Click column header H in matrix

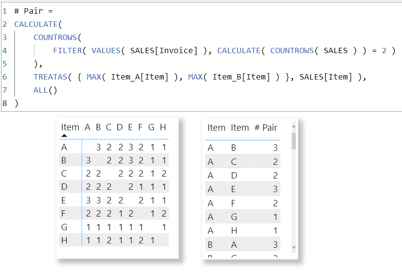coord(163,127)
